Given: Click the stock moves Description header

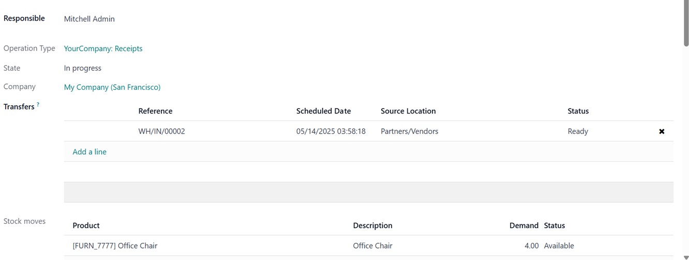Looking at the screenshot, I should [x=372, y=225].
